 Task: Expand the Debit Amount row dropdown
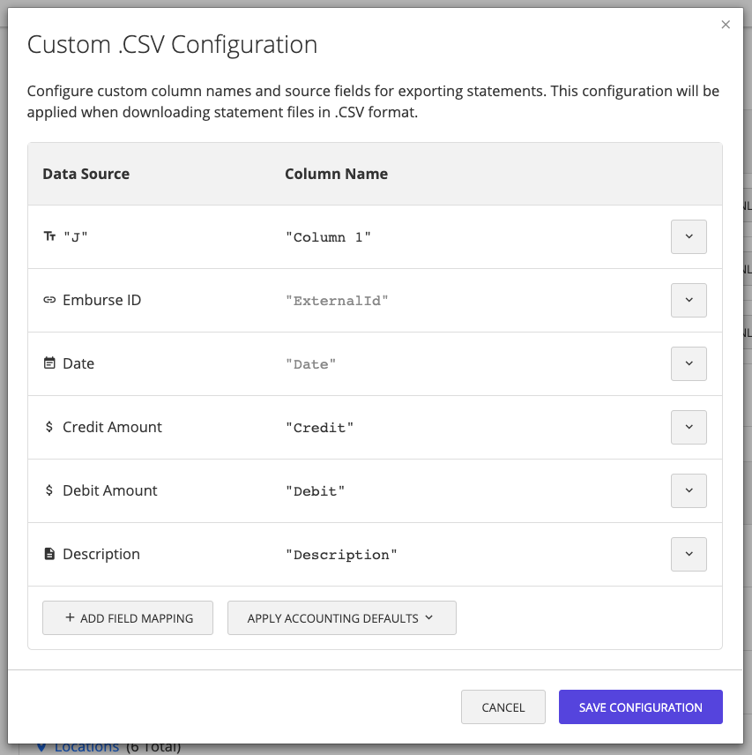click(689, 490)
